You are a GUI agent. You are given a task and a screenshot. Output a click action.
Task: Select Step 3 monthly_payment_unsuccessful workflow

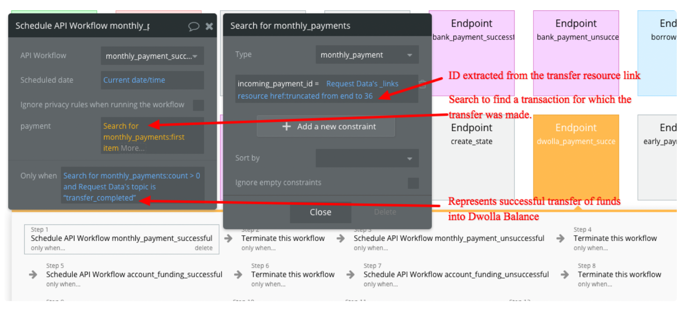click(449, 239)
